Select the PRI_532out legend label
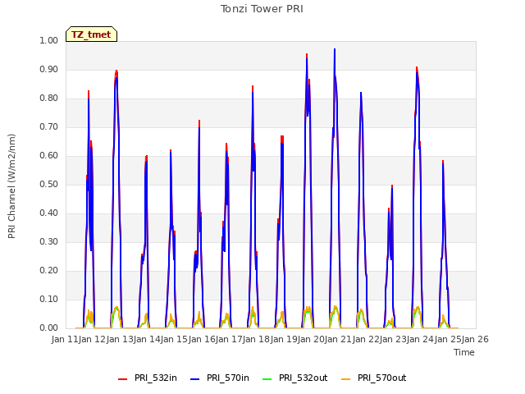Image resolution: width=525 pixels, height=394 pixels. 304,378
